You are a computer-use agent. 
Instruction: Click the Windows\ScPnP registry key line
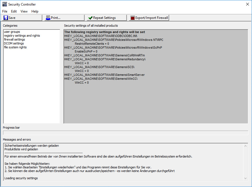click(x=113, y=48)
